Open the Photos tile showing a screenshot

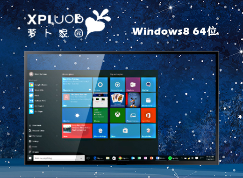coord(100,100)
